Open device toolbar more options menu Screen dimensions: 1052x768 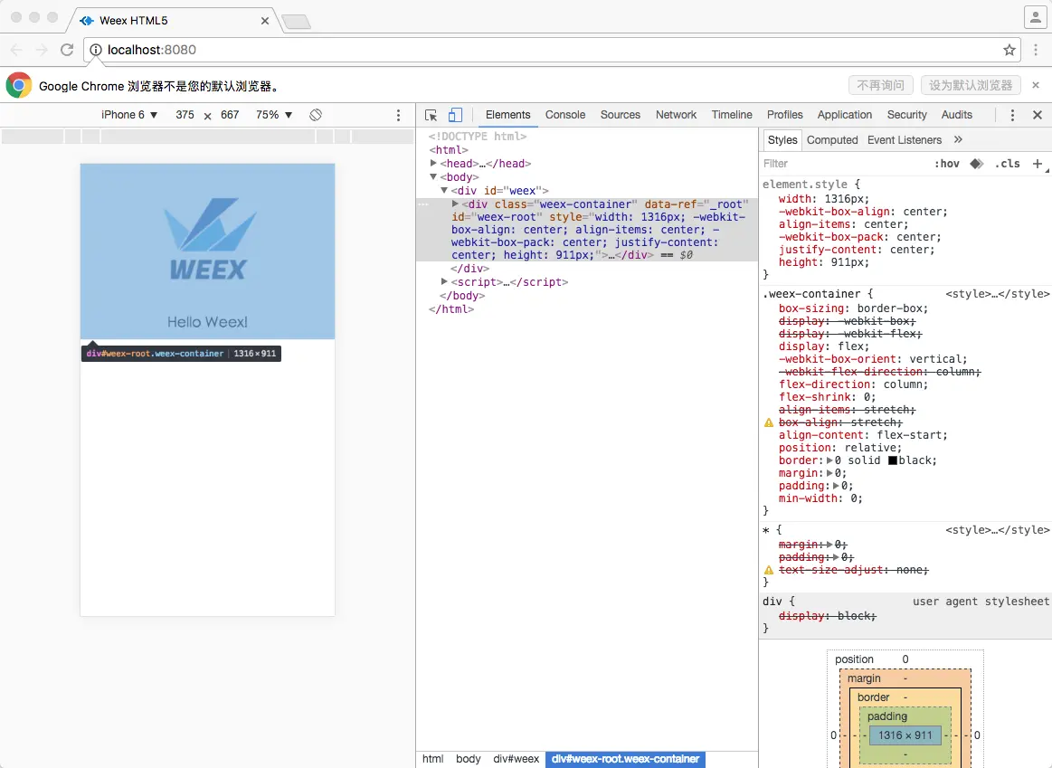398,116
